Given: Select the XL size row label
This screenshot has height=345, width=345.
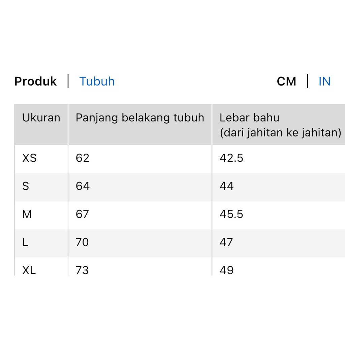Looking at the screenshot, I should click(x=29, y=270).
